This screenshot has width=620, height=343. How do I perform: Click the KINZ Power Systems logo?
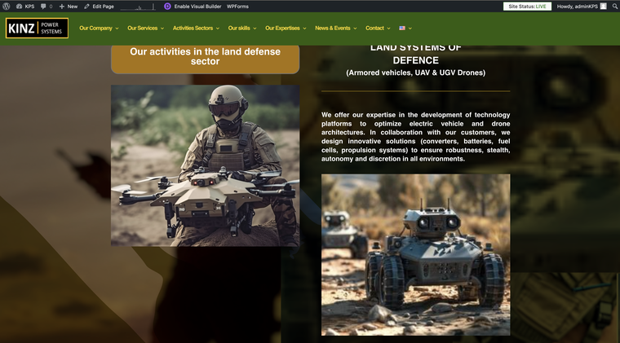[37, 28]
